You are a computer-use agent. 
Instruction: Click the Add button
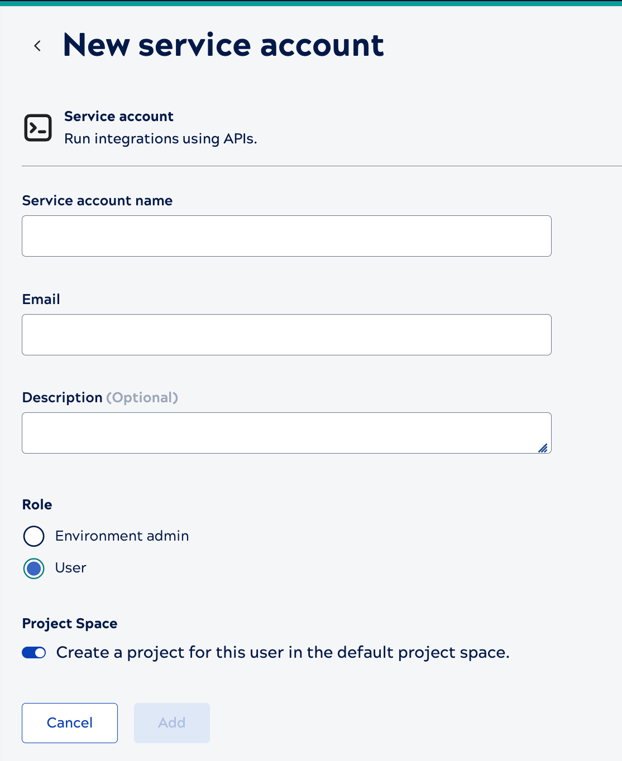click(171, 723)
